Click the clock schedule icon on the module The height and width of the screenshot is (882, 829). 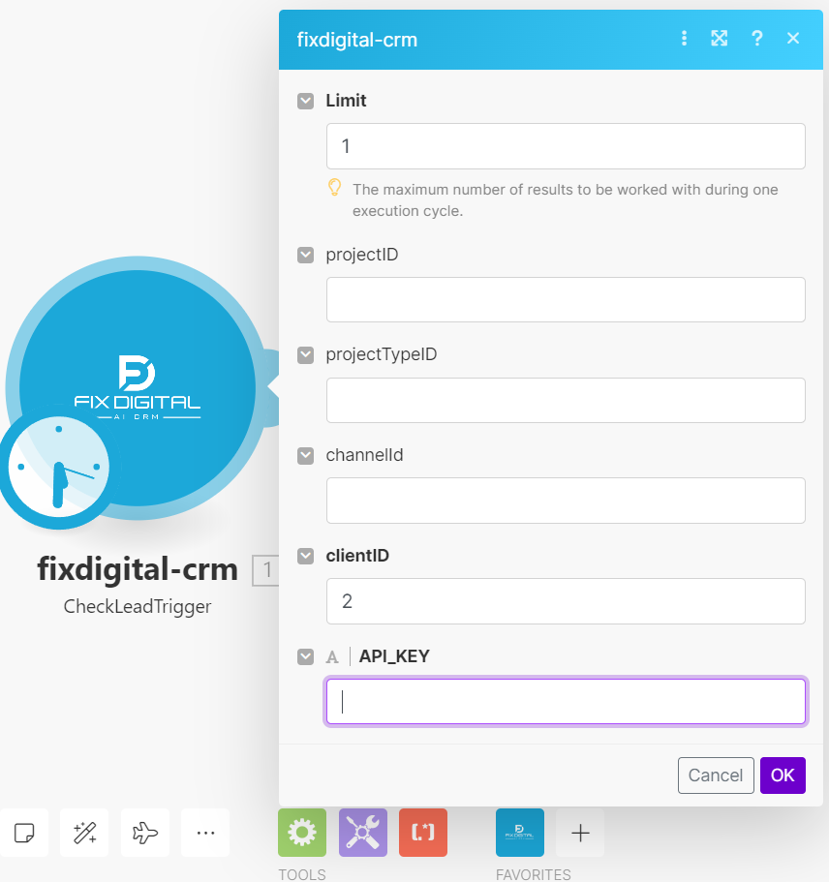tap(58, 467)
